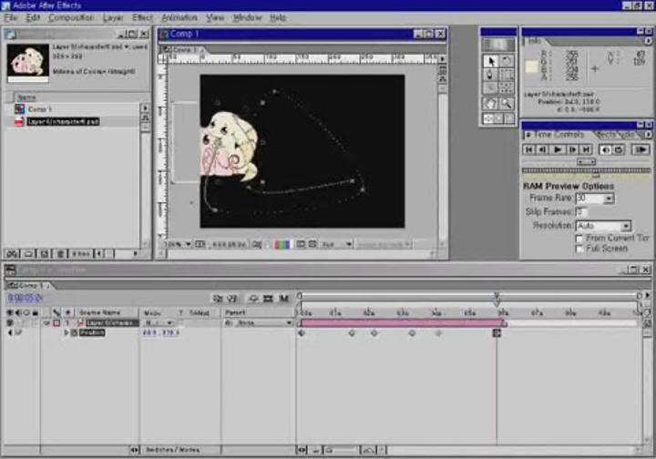Start RAM Preview button

click(x=641, y=149)
